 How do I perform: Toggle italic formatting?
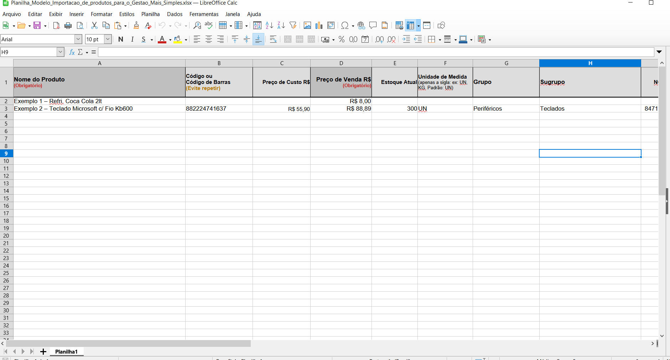tap(132, 39)
